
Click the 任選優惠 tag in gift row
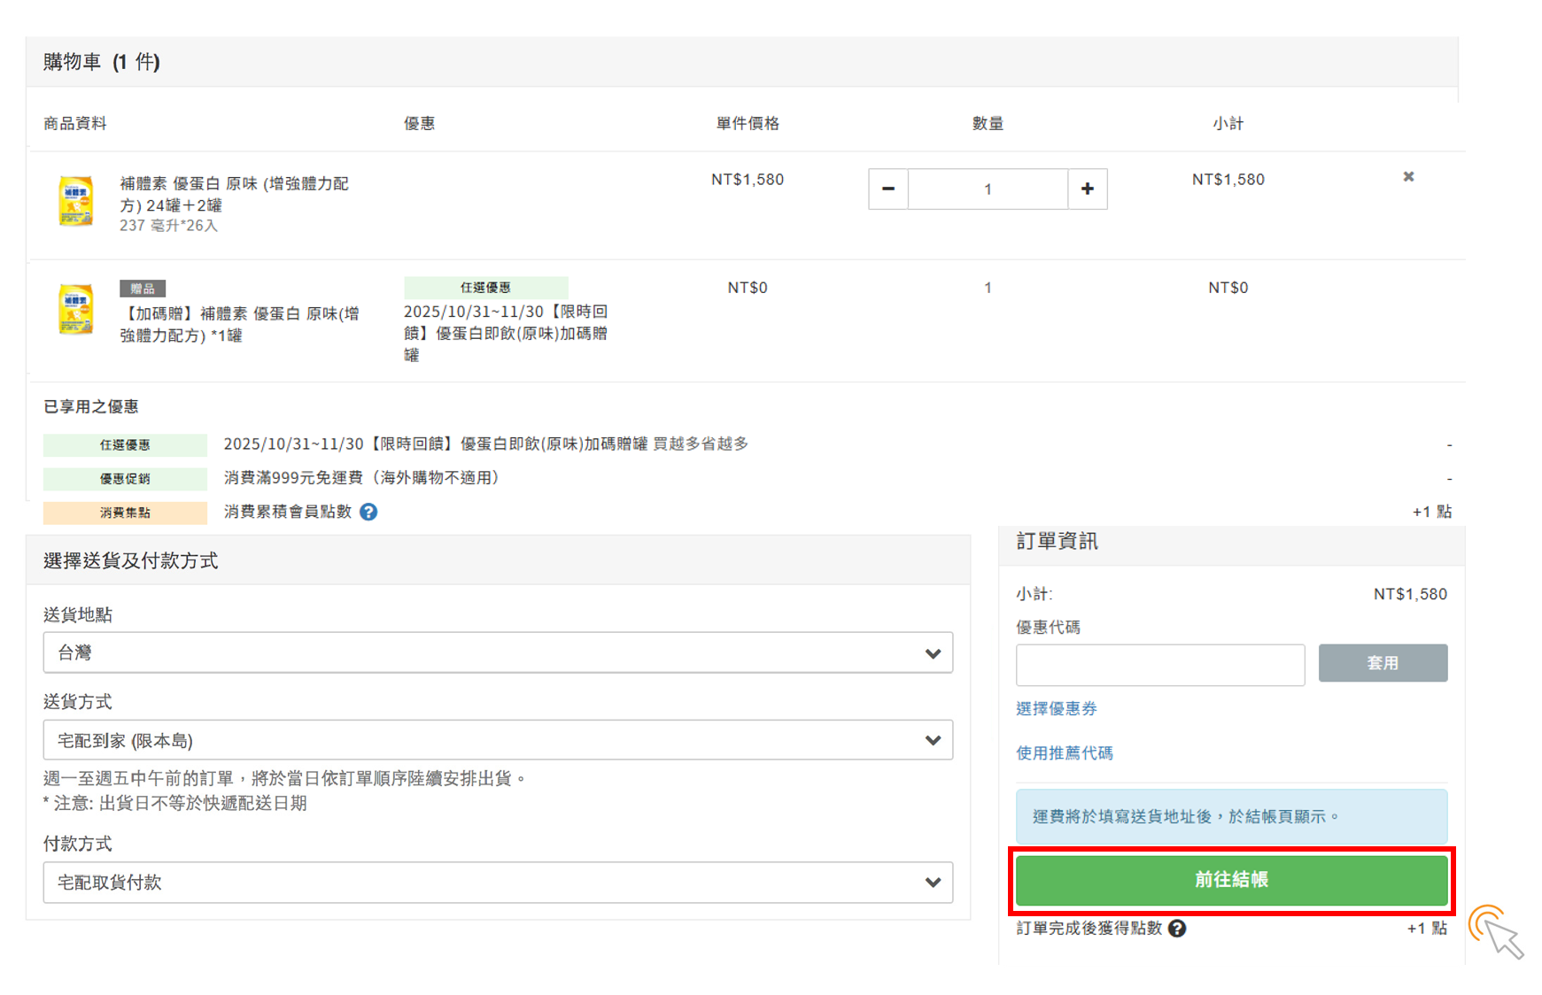(x=485, y=288)
